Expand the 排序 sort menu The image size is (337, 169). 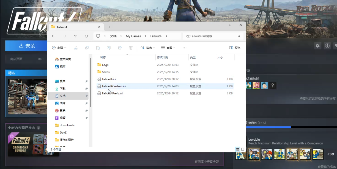(148, 48)
